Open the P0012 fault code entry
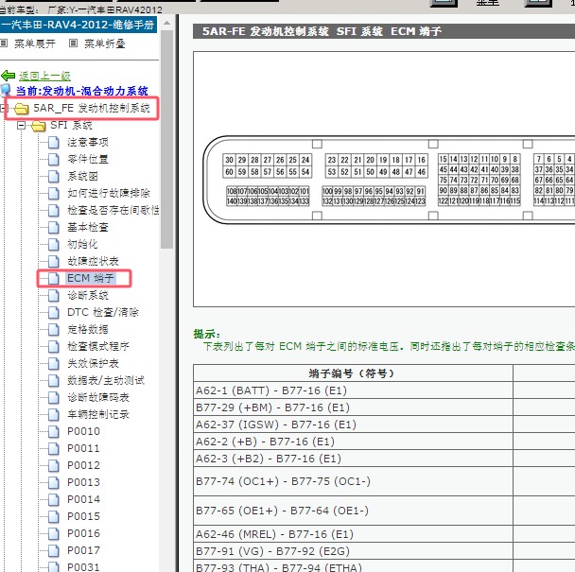 click(83, 465)
